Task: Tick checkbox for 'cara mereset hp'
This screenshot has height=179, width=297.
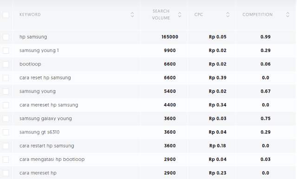Action: pyautogui.click(x=6, y=173)
